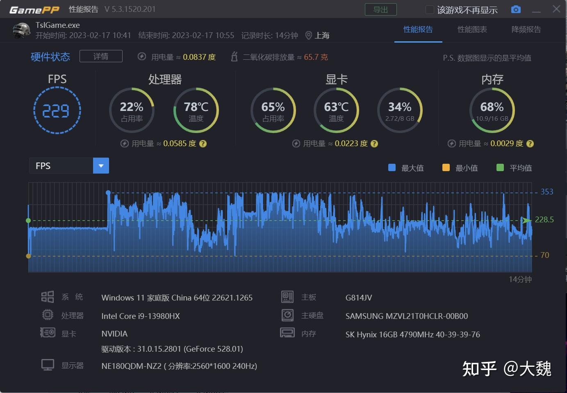Click the total power usage lightning icon
Image resolution: width=567 pixels, height=393 pixels.
pyautogui.click(x=142, y=56)
